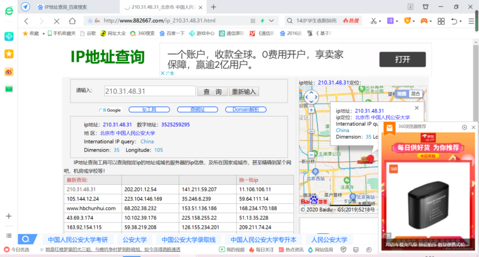Image resolution: width=479 pixels, height=257 pixels.
Task: Click the map zoom slider track
Action: click(311, 132)
